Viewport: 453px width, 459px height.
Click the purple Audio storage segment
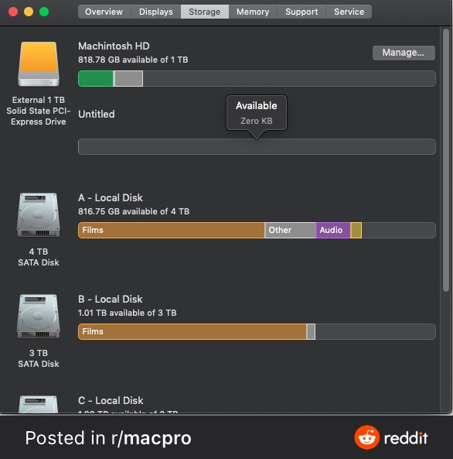(333, 230)
